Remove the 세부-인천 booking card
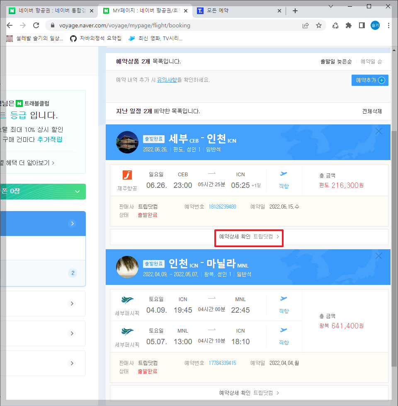Viewport: 398px width, 406px height. pyautogui.click(x=379, y=131)
